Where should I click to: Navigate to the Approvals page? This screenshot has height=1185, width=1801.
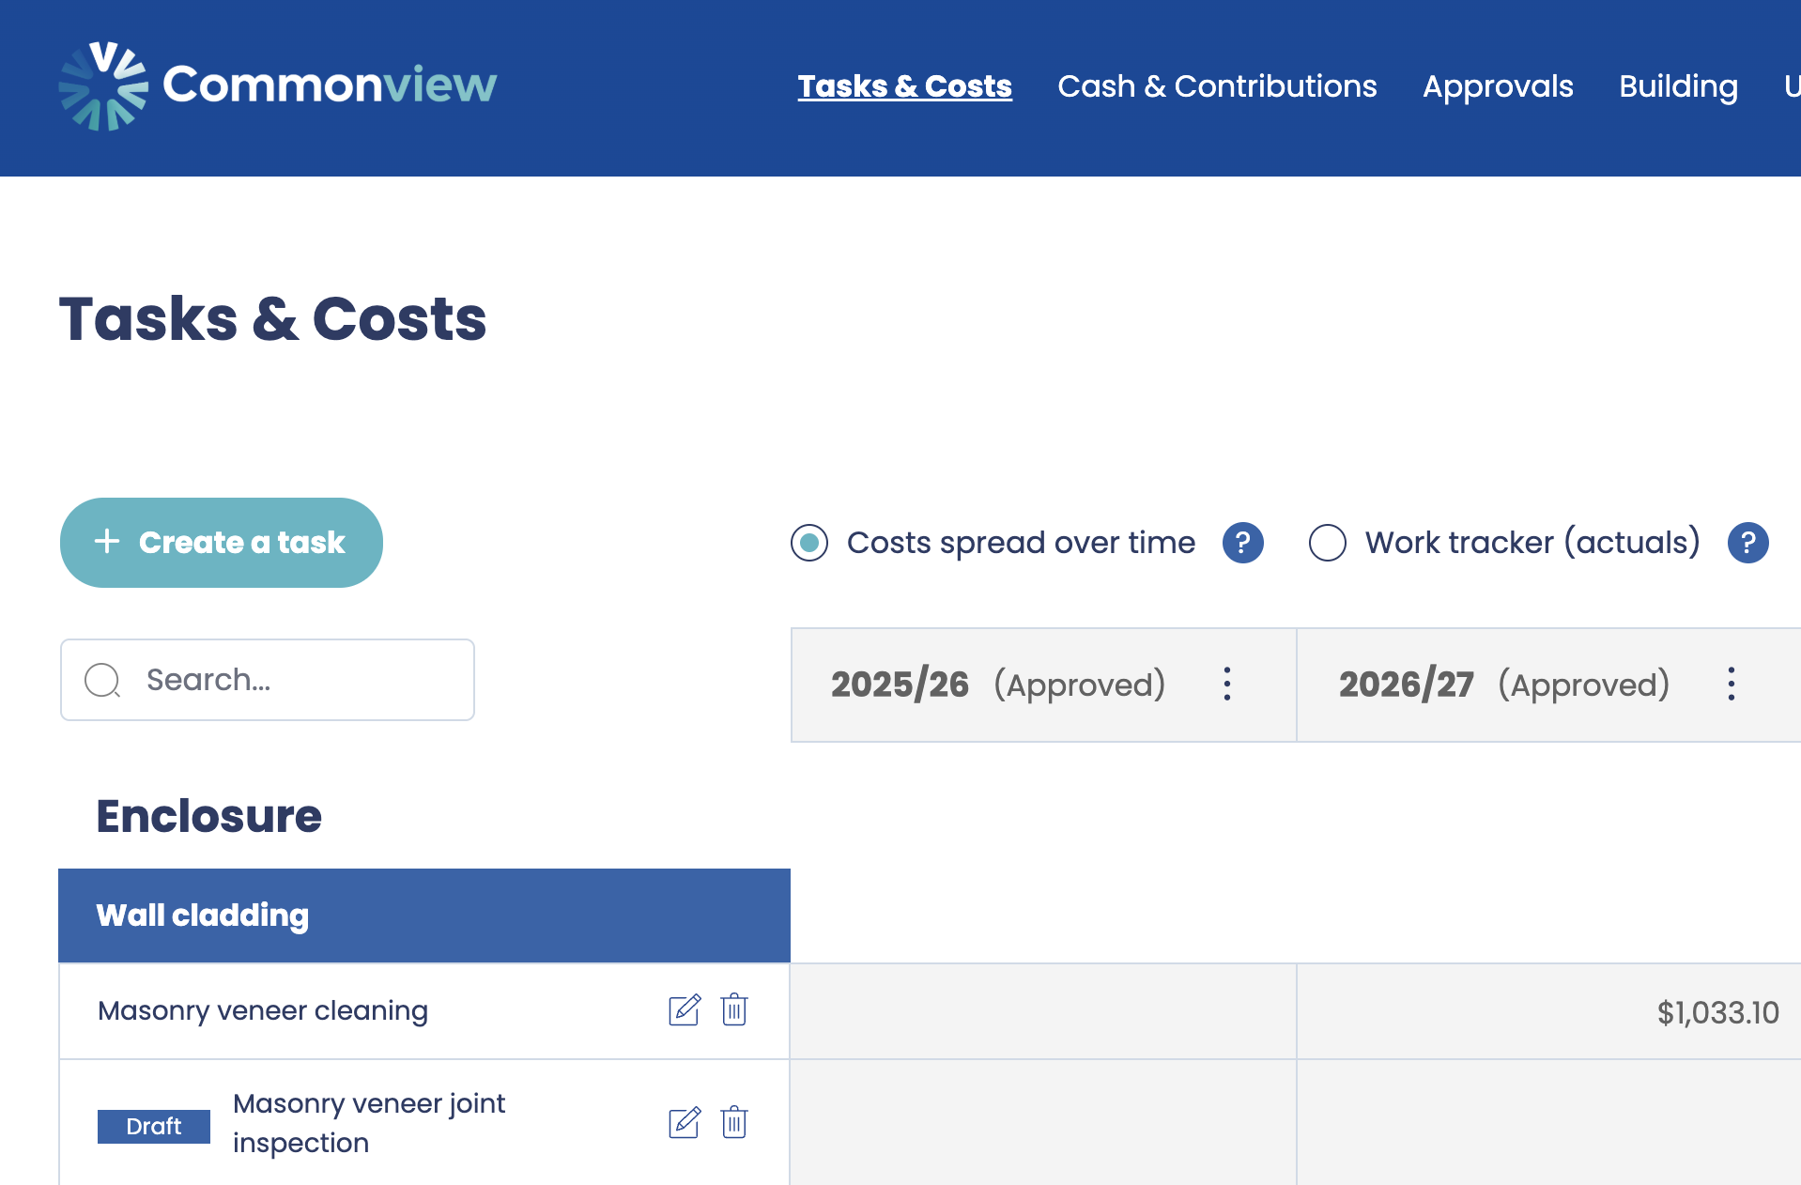click(1498, 86)
